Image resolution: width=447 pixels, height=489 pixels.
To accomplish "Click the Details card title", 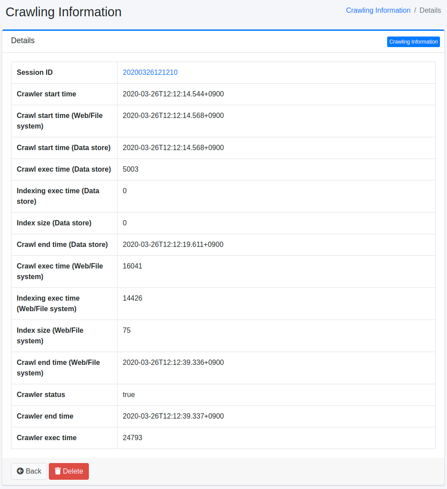I will coord(23,40).
